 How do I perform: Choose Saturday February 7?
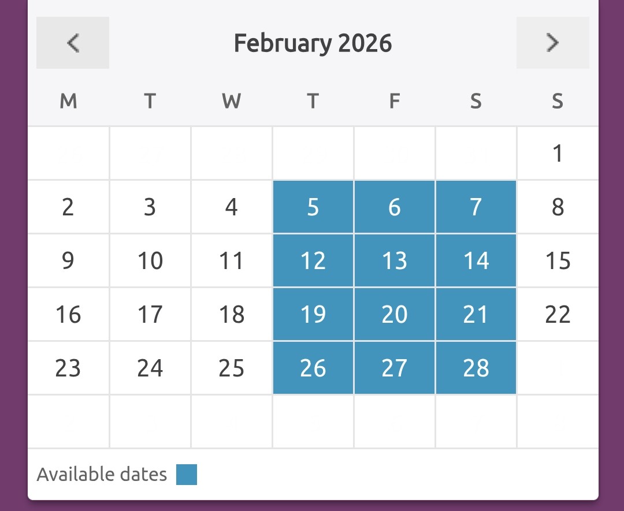click(476, 207)
